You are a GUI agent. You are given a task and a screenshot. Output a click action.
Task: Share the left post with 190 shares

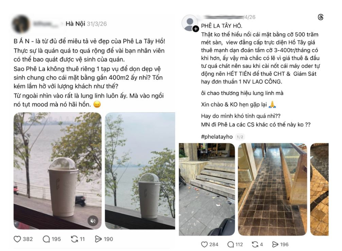click(98, 239)
